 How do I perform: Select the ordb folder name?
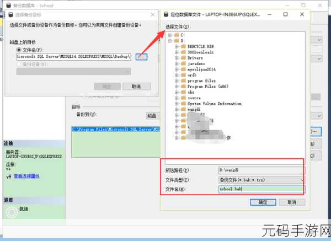(x=192, y=75)
